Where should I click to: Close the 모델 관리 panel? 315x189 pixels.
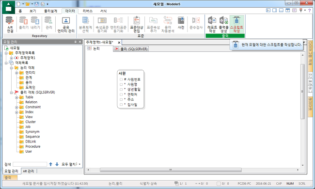(80, 42)
